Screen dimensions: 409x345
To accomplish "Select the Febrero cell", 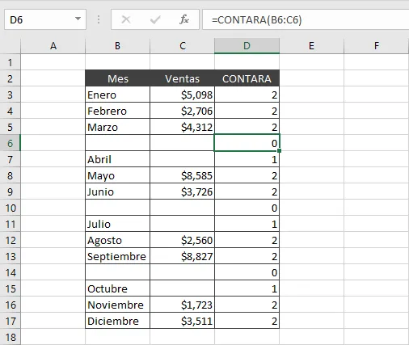I will click(117, 111).
